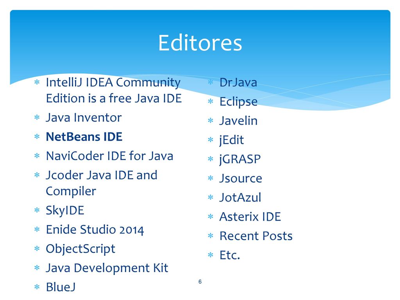
Task: Select the "JotAzul" entry
Action: click(x=240, y=197)
